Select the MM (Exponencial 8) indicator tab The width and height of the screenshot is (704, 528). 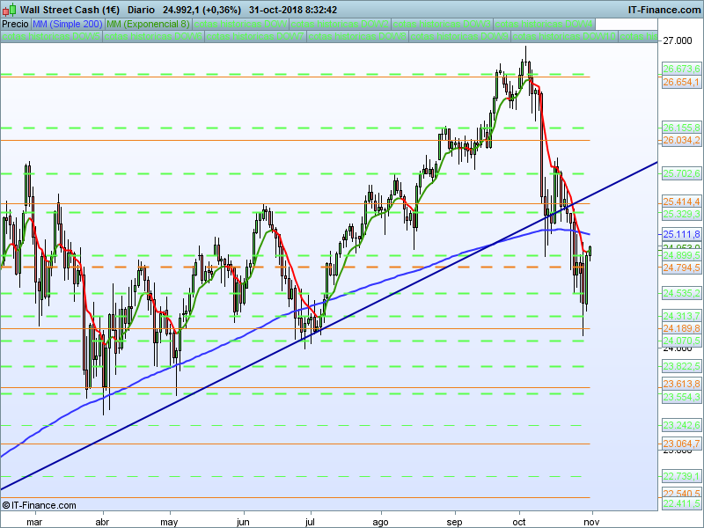(x=148, y=24)
